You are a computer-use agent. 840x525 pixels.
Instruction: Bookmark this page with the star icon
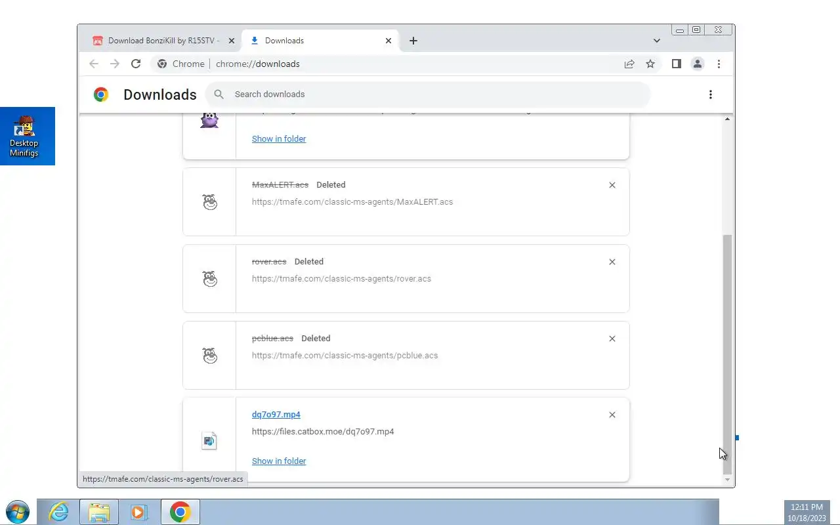tap(650, 64)
